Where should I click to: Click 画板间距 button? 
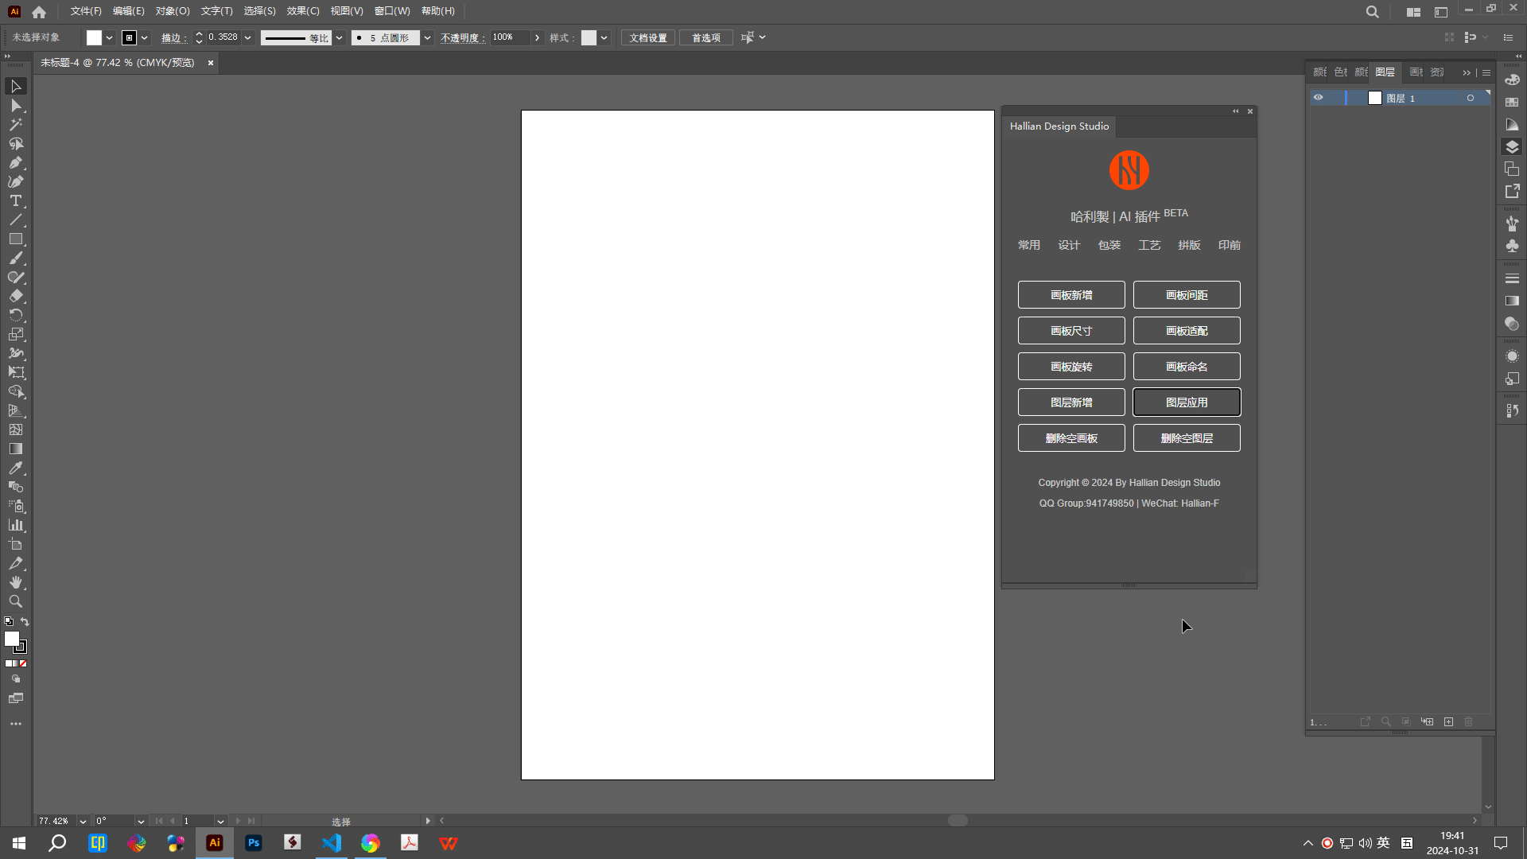tap(1187, 295)
